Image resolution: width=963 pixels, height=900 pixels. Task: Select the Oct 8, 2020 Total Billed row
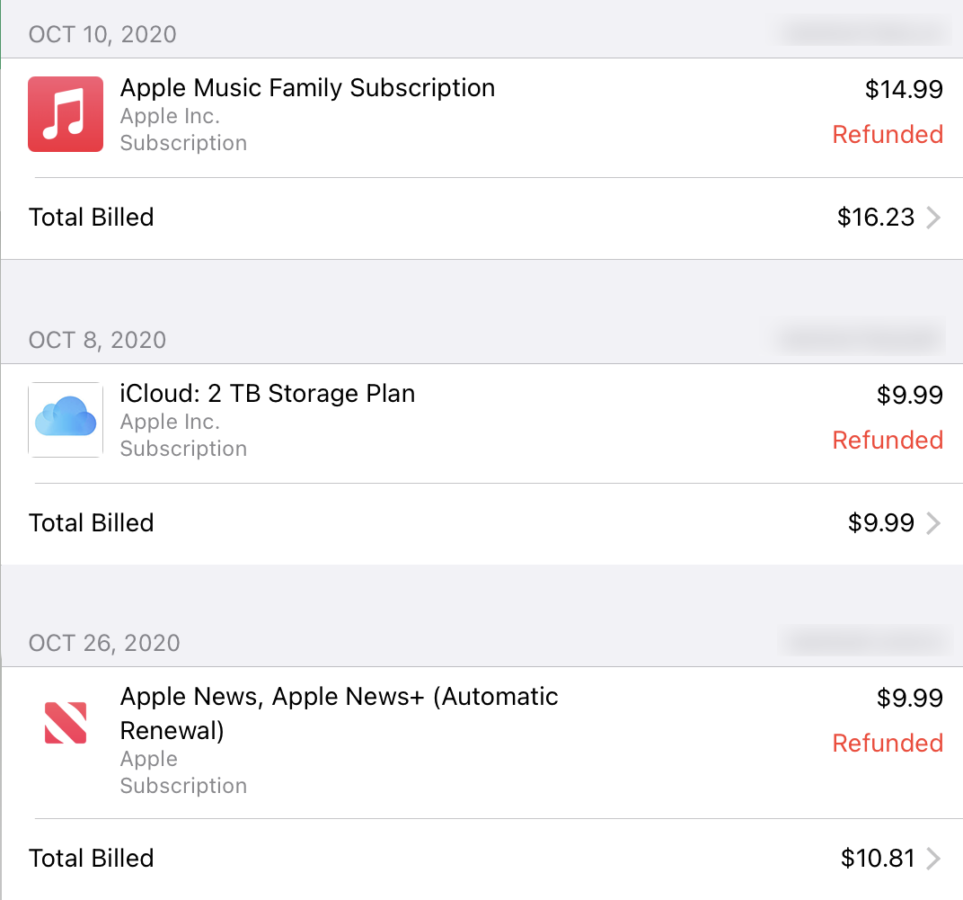coord(92,523)
